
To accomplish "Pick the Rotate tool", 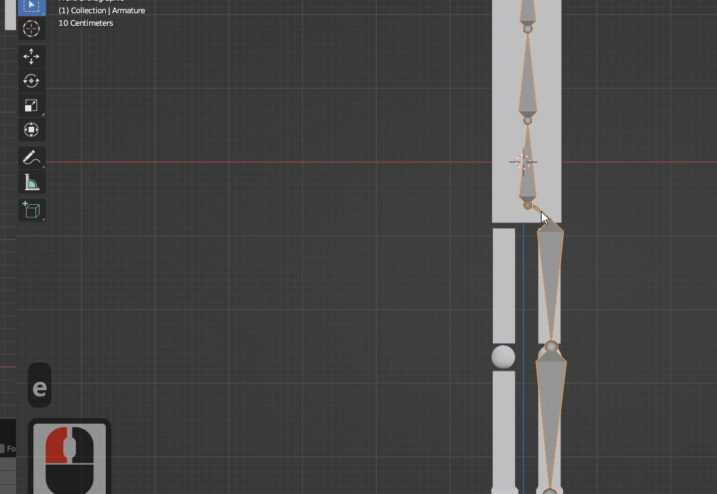I will (x=31, y=81).
